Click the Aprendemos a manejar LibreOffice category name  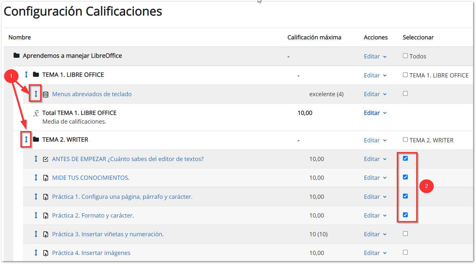point(72,56)
